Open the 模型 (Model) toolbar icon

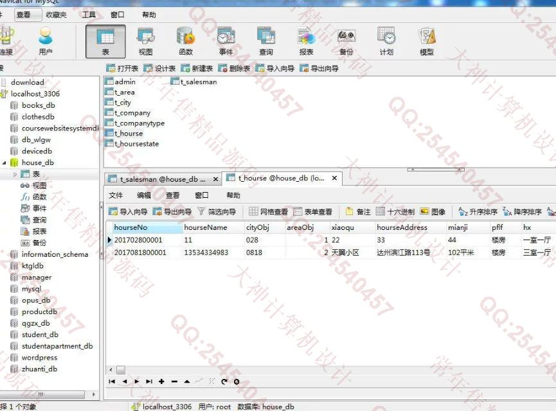click(427, 42)
